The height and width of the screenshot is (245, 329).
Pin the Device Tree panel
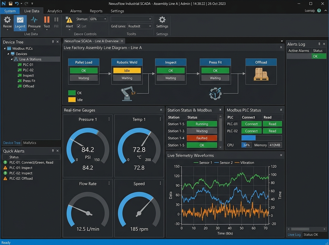[53, 42]
